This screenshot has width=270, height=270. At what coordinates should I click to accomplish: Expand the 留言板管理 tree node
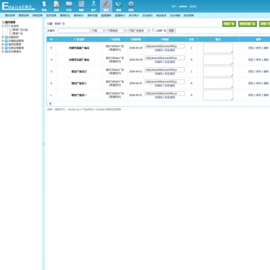[3, 44]
